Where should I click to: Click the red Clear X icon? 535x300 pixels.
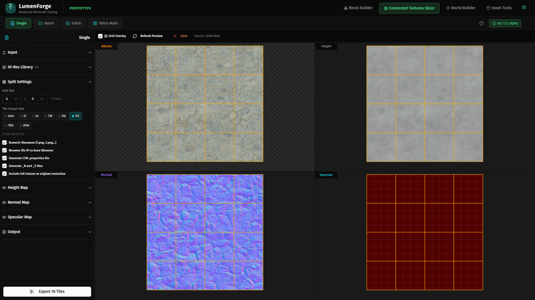175,36
